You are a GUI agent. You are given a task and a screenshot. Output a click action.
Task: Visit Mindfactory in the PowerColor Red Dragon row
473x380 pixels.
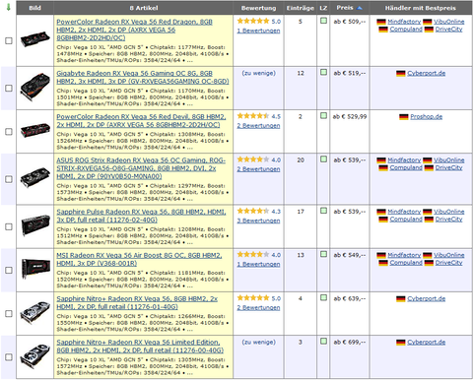(x=404, y=22)
